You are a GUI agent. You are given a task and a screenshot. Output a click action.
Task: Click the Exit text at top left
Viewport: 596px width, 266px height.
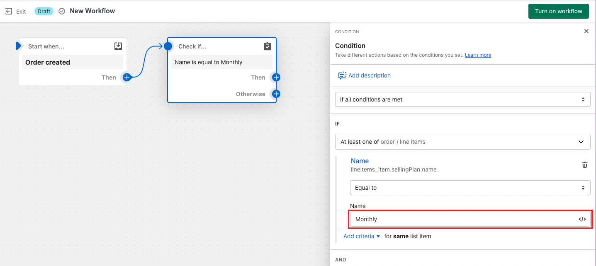click(x=21, y=12)
